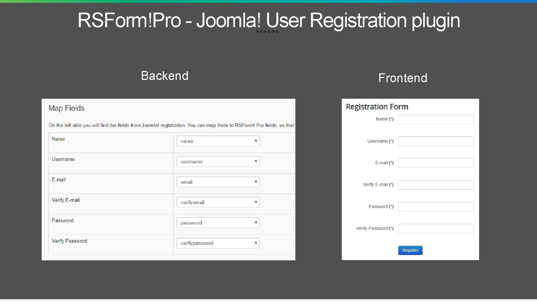Select the E-mail input field
The image size is (537, 302).
point(435,163)
